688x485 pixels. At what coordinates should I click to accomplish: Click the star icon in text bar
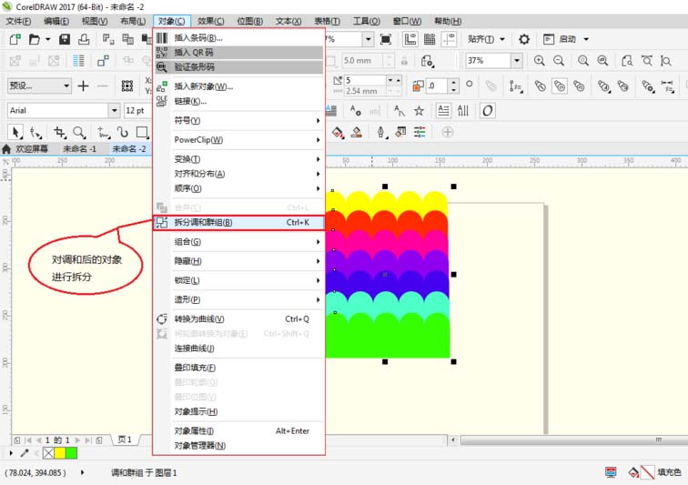(419, 111)
